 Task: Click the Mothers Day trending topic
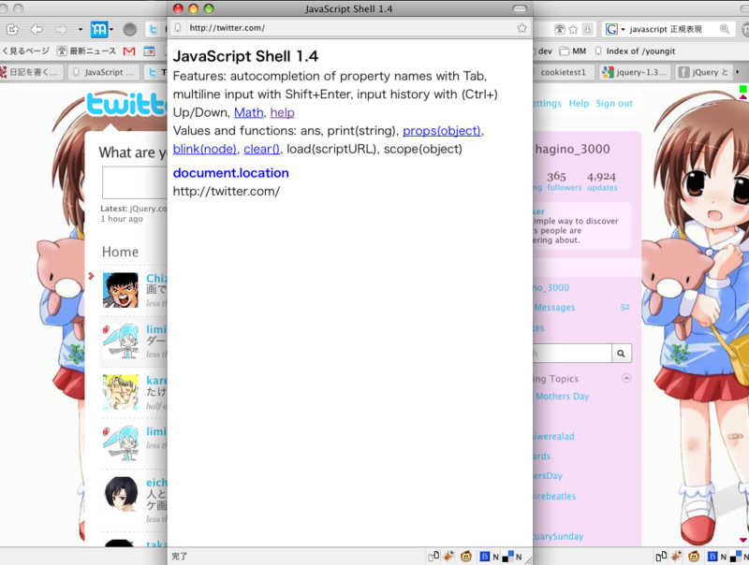[563, 397]
